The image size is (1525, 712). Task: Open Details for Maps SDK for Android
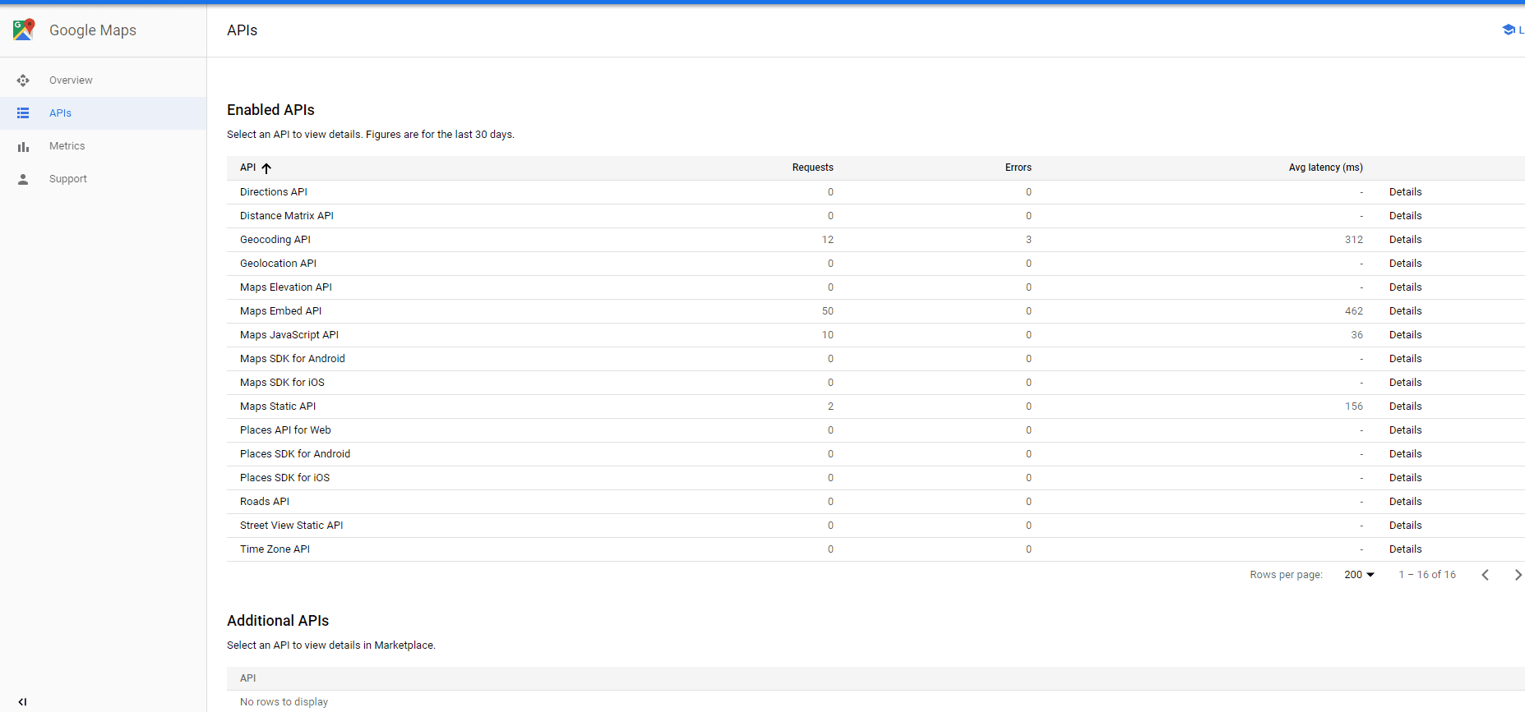coord(1405,359)
